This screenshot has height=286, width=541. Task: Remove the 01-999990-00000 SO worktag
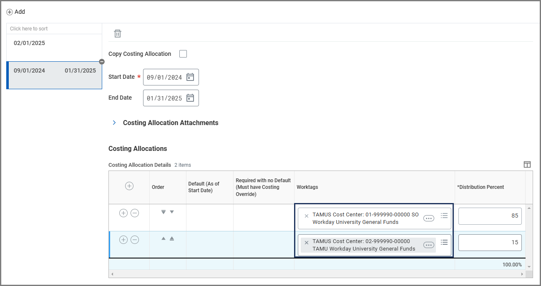tap(307, 216)
